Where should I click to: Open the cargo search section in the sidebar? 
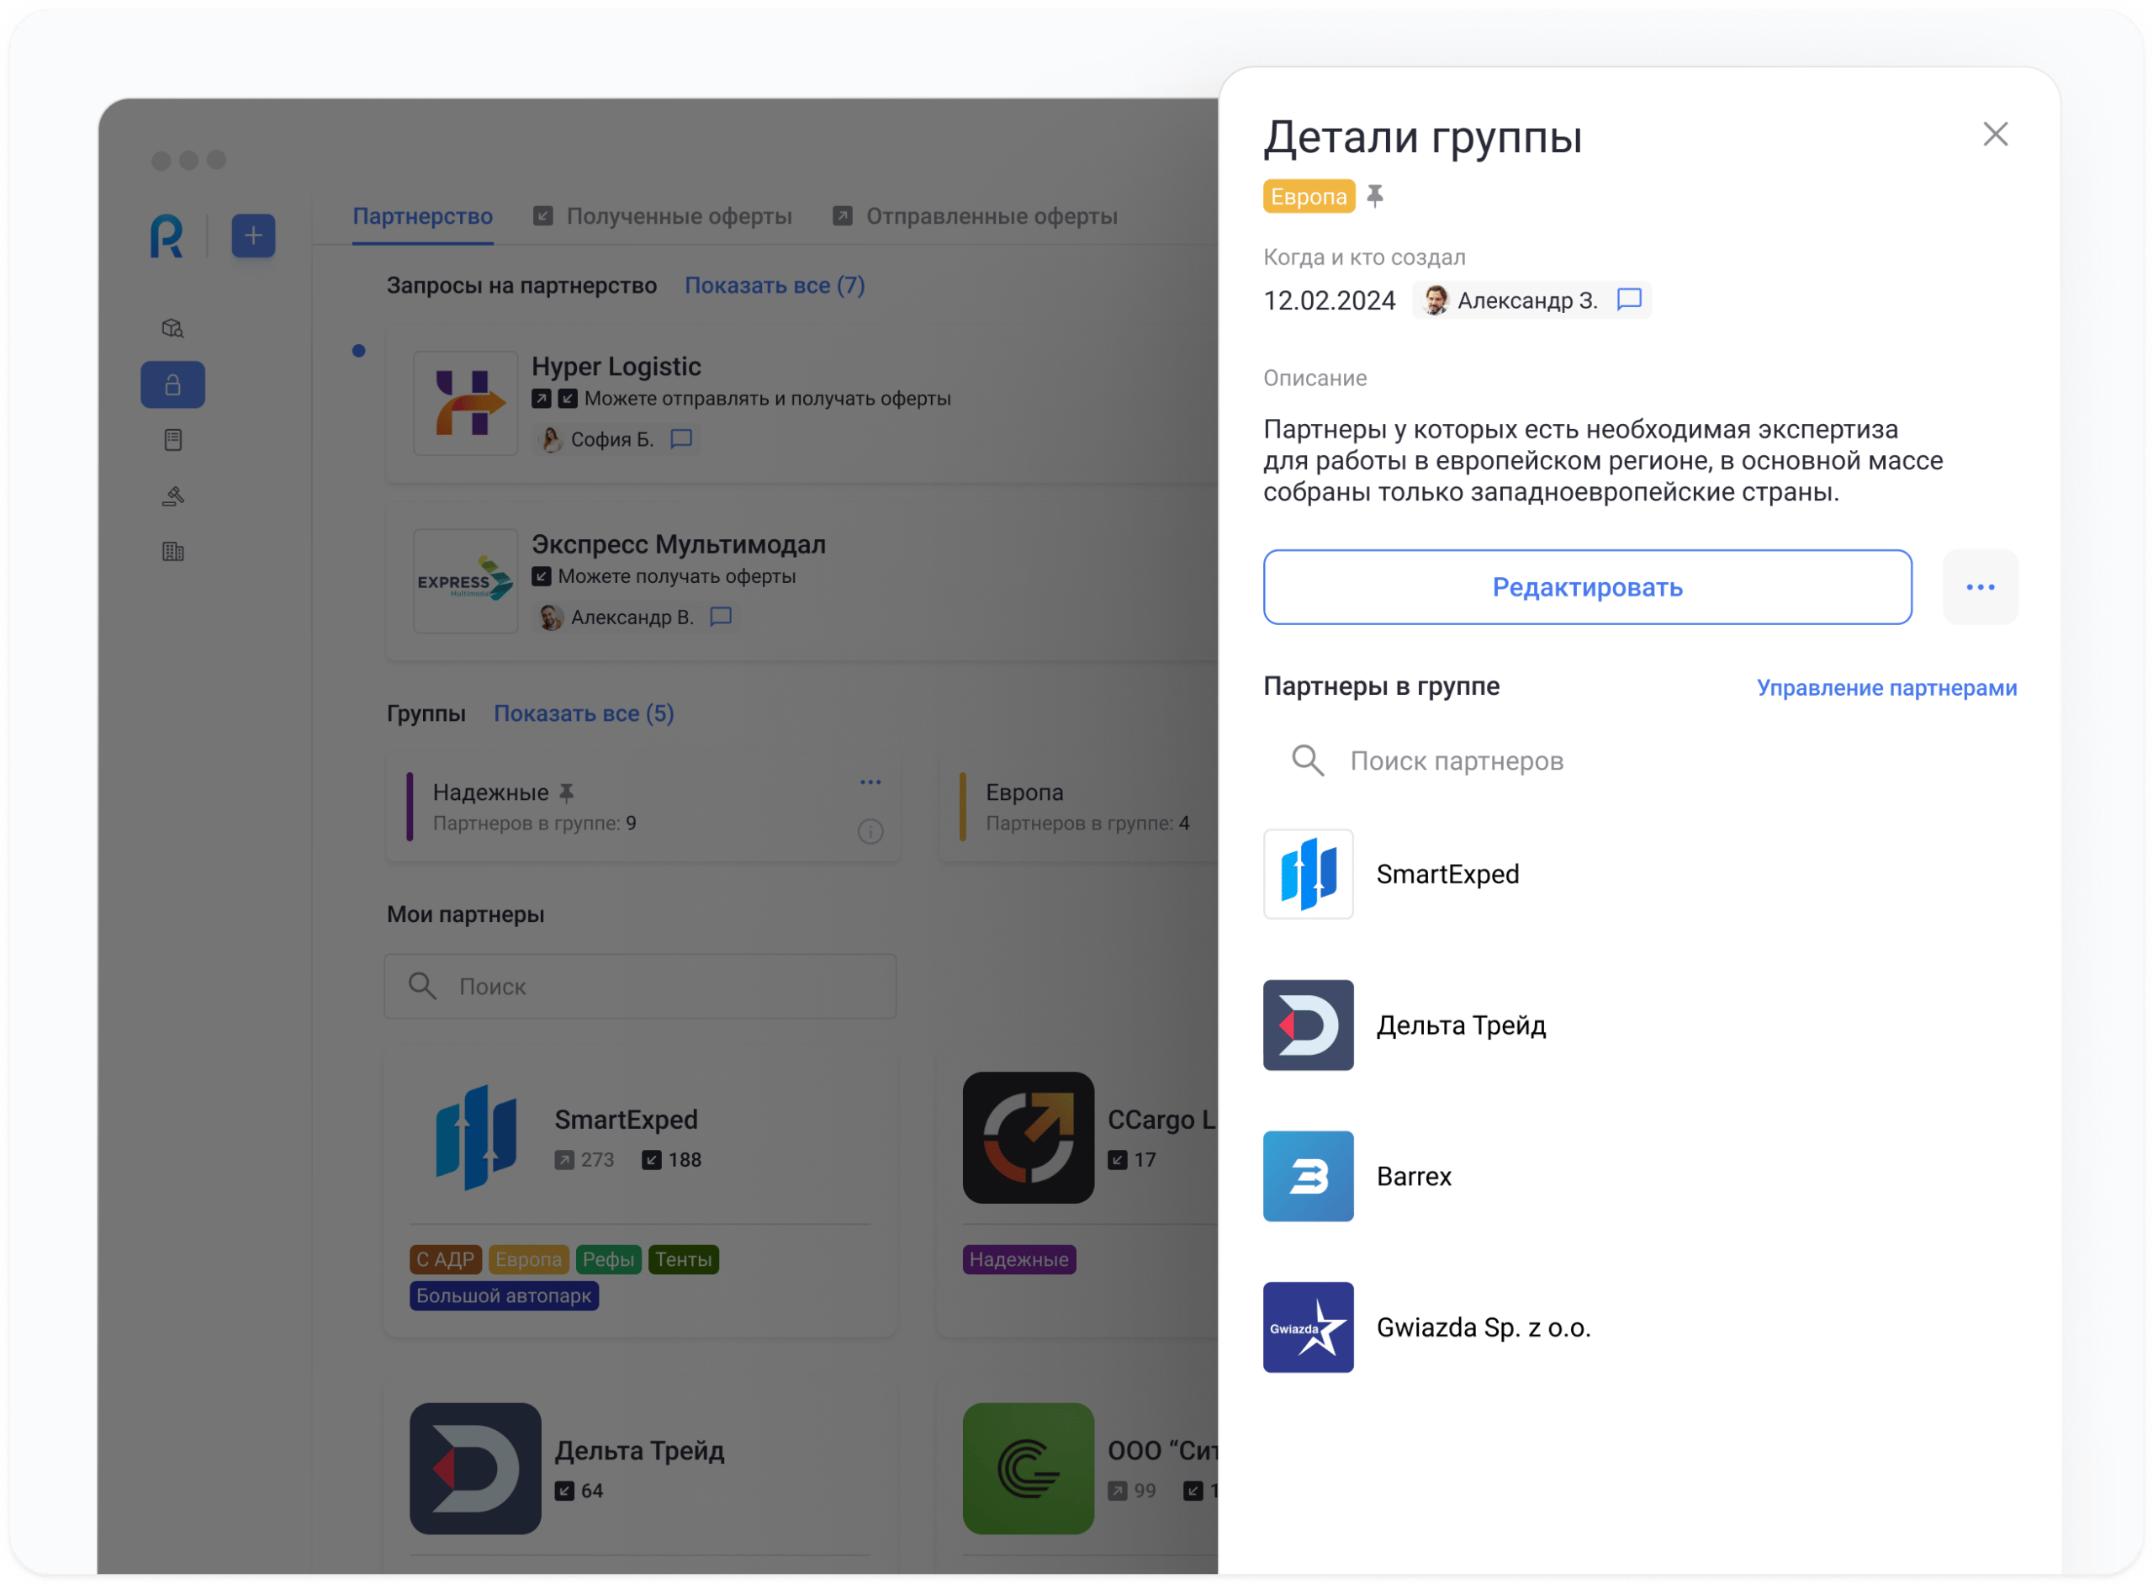[172, 329]
